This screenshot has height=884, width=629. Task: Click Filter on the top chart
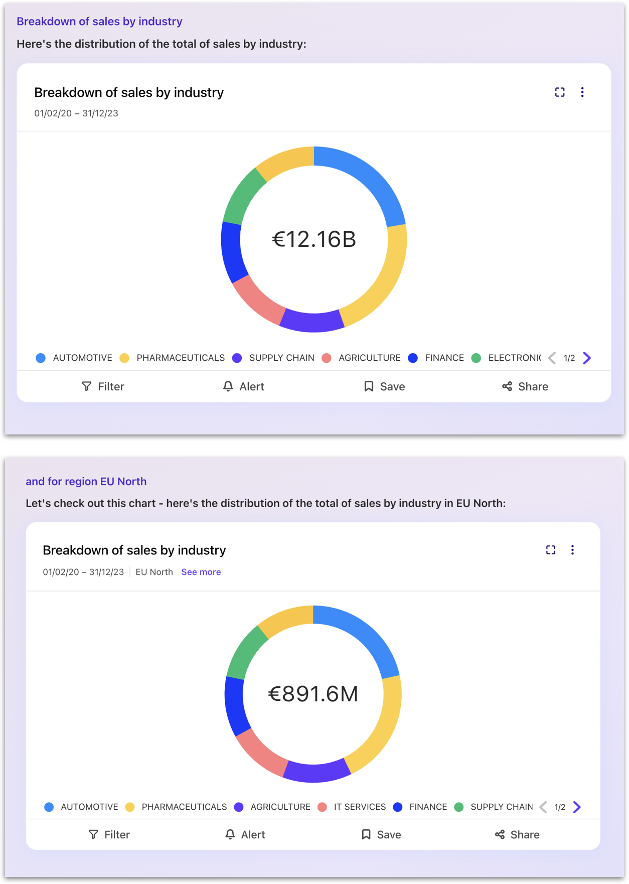103,386
